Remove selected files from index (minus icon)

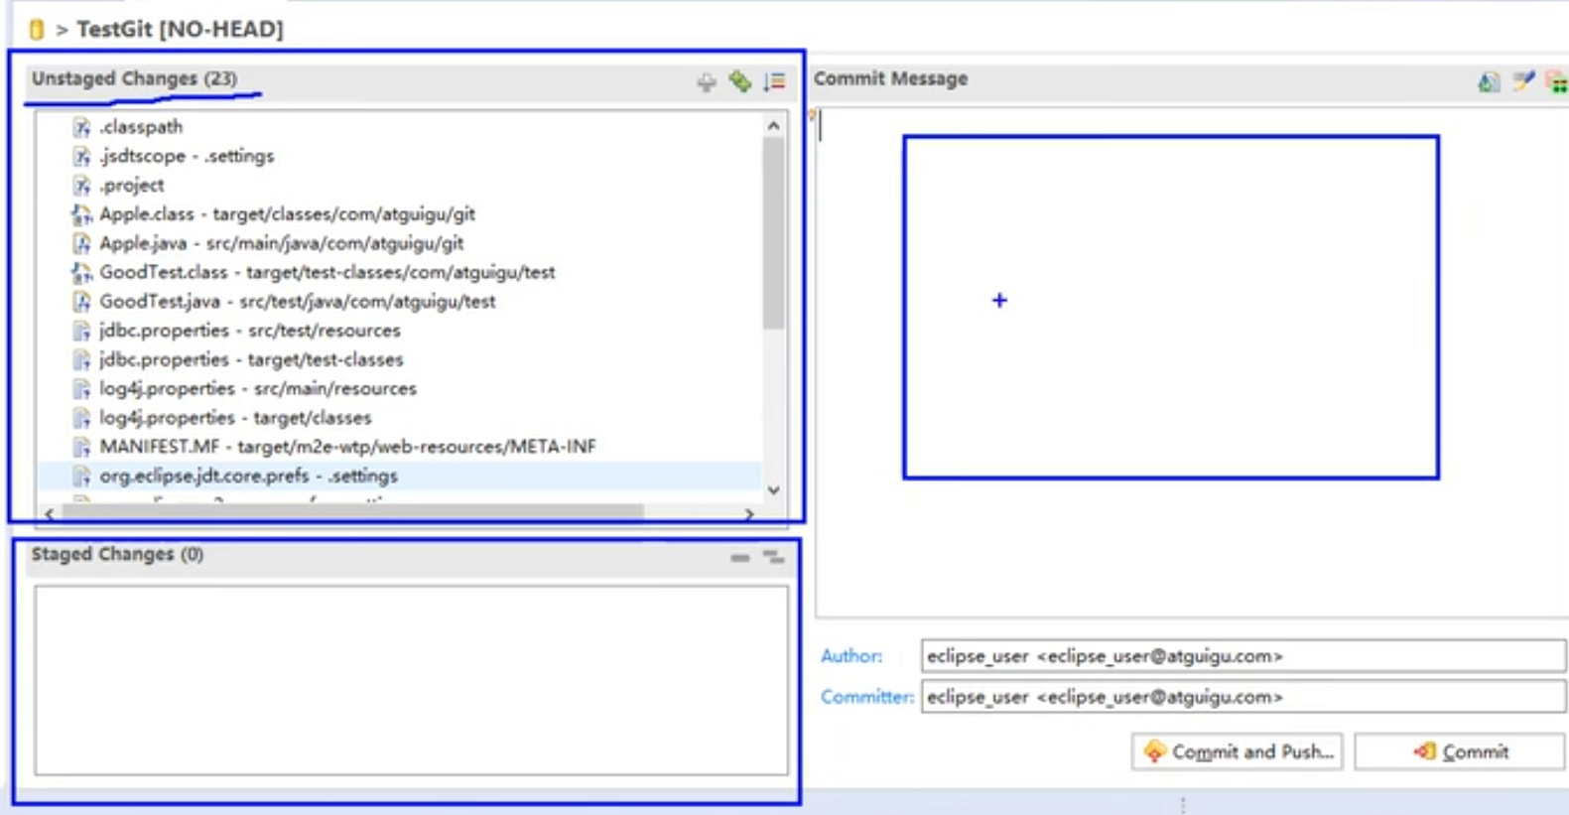point(739,558)
